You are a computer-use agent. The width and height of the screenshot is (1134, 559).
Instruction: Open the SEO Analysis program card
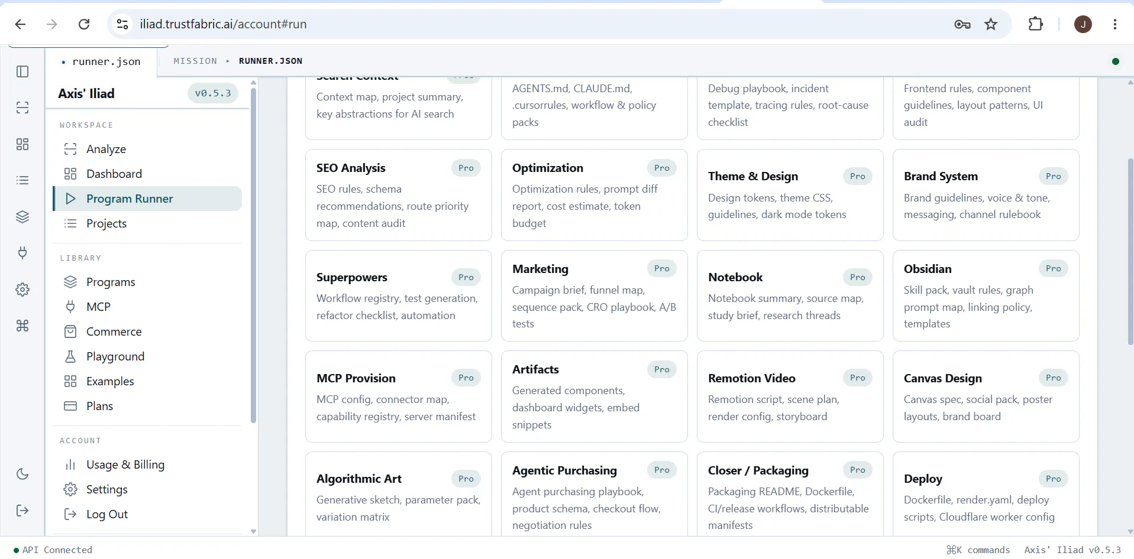pos(399,195)
